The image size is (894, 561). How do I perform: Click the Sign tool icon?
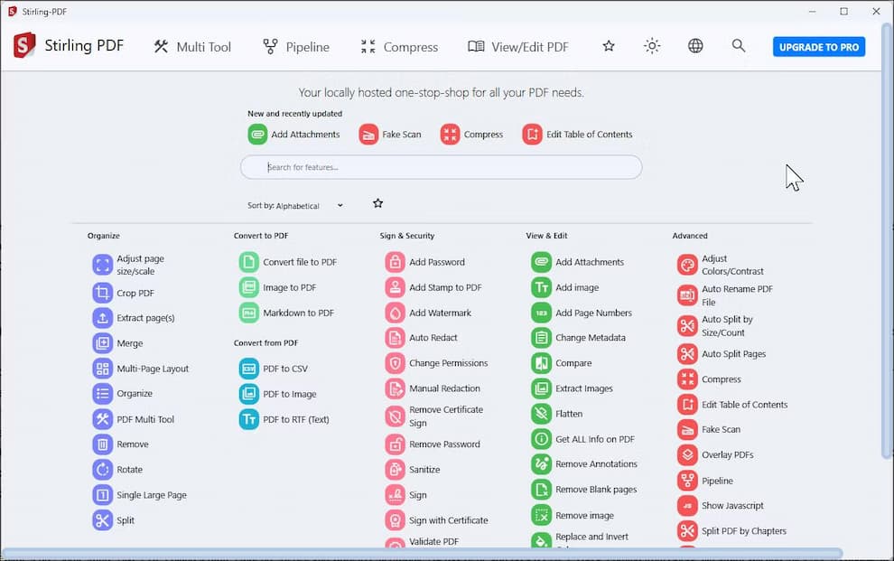[x=395, y=495]
